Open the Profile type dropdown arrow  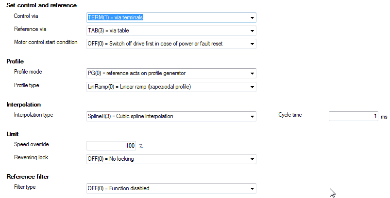pyautogui.click(x=252, y=87)
